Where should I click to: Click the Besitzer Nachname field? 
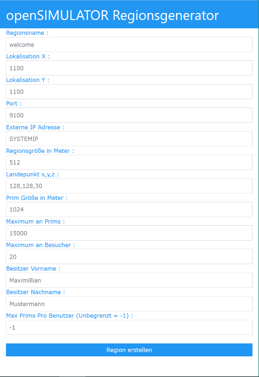pyautogui.click(x=129, y=304)
